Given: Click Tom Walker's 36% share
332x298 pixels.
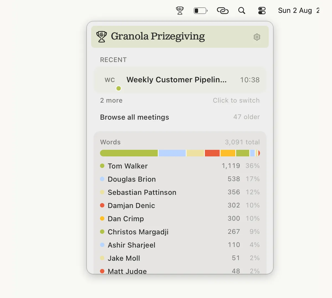Looking at the screenshot, I should click(253, 166).
